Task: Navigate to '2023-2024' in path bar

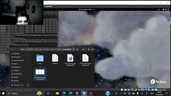Action: [30, 49]
